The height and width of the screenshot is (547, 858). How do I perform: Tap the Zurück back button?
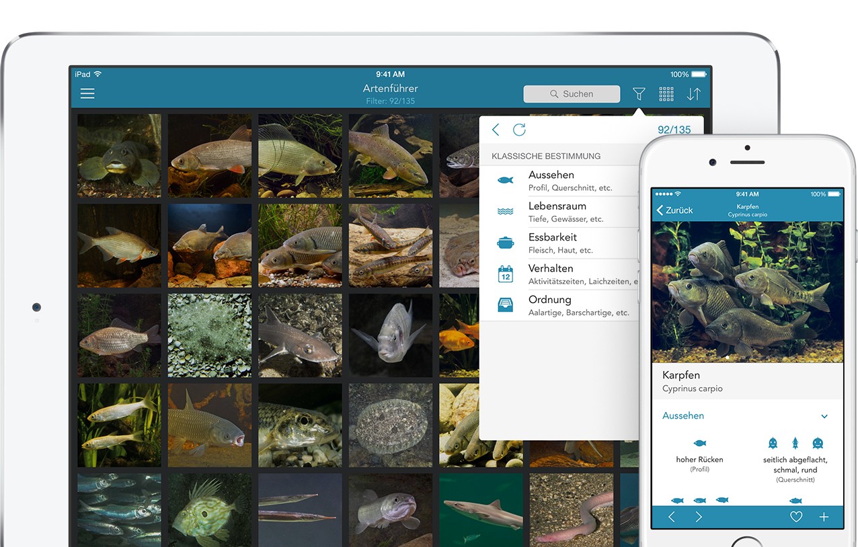coord(674,210)
